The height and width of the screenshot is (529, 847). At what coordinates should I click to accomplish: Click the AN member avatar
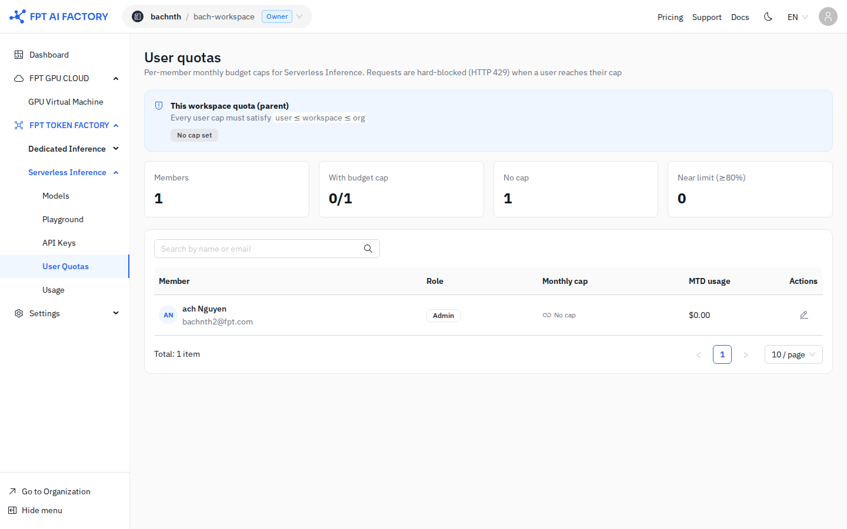coord(168,315)
